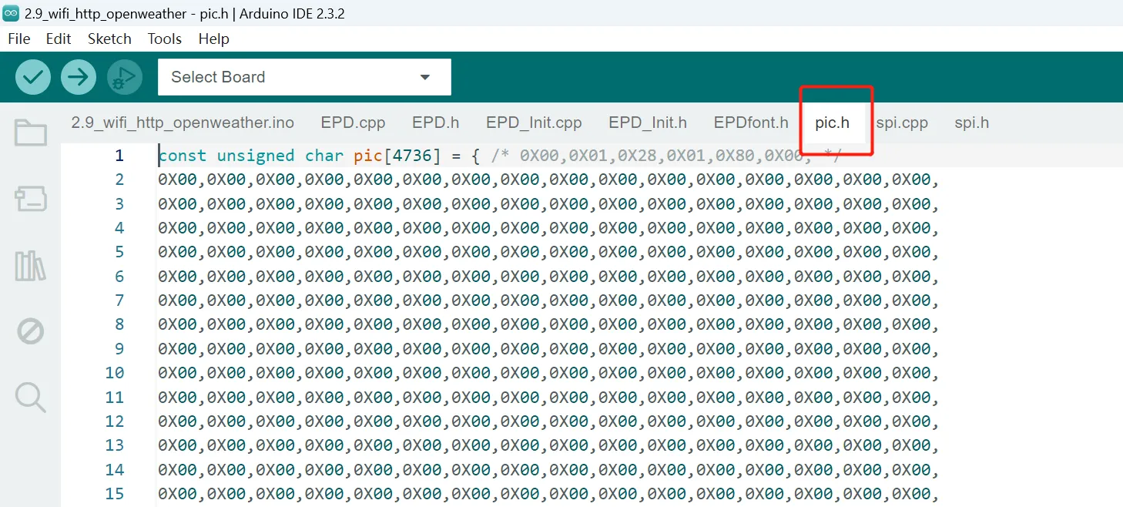Open the Help menu
The width and height of the screenshot is (1123, 507).
point(213,39)
